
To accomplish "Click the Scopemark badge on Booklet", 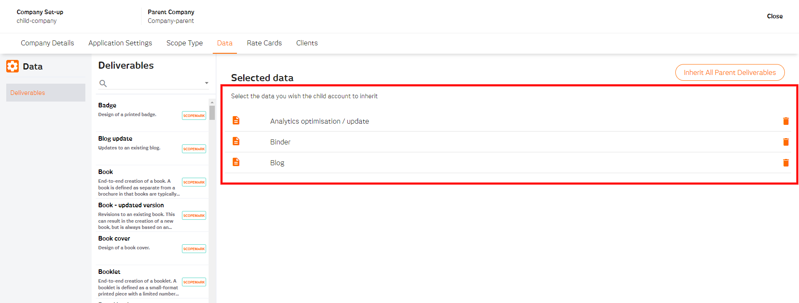I will coord(194,282).
